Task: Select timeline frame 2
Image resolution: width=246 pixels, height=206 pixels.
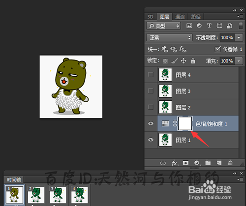Action: (x=36, y=195)
